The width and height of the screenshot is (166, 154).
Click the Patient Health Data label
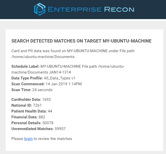pyautogui.click(x=29, y=111)
